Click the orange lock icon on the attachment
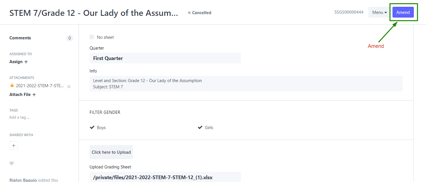Image resolution: width=426 pixels, height=182 pixels. [12, 85]
